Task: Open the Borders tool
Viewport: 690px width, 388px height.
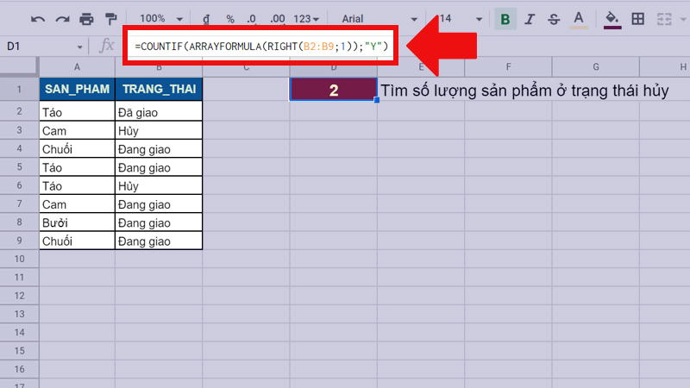Action: click(637, 18)
